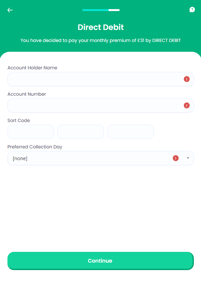Click the Preferred Collection Day label
The image size is (201, 287).
pyautogui.click(x=35, y=147)
